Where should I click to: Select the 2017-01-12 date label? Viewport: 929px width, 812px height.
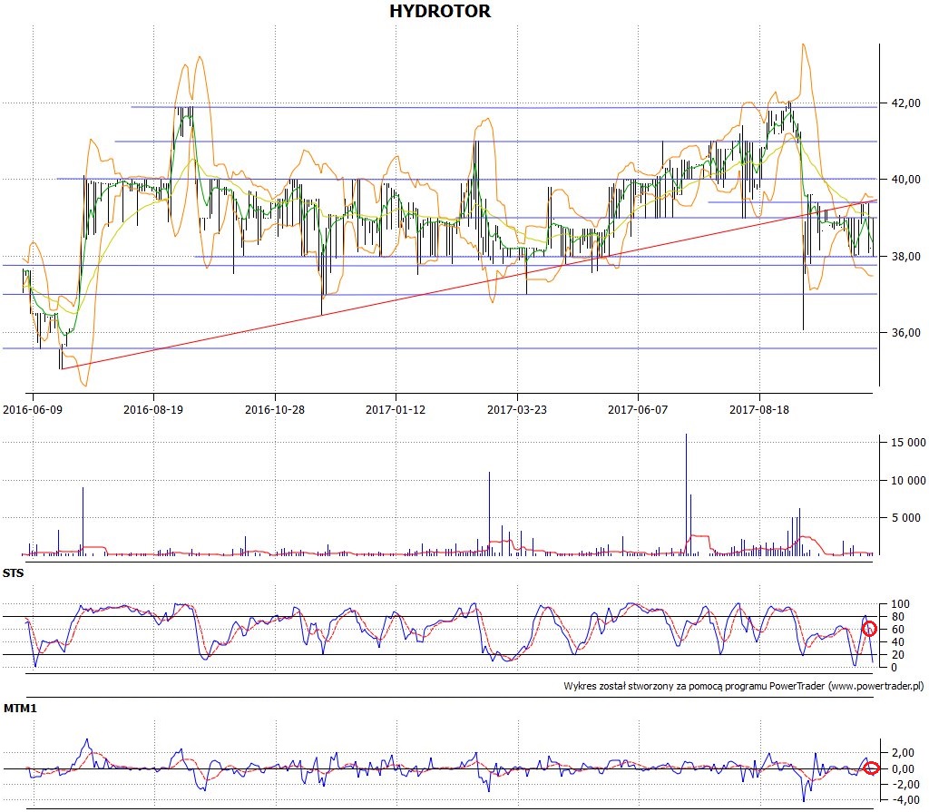click(396, 409)
